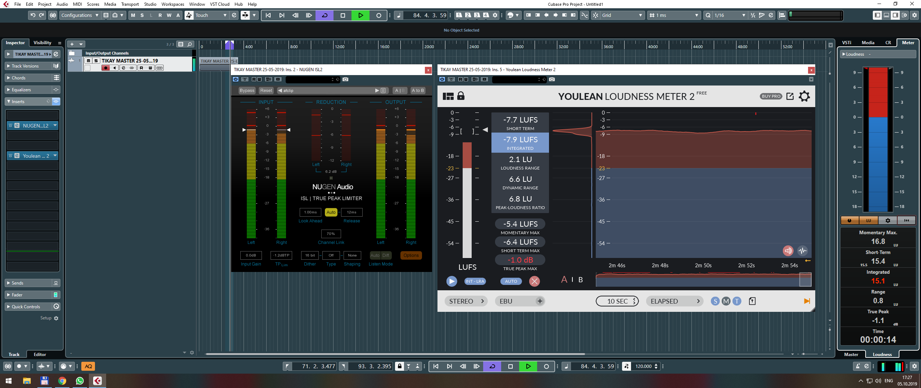Click the waveform icon on Youlean graph
The width and height of the screenshot is (921, 388).
point(802,251)
